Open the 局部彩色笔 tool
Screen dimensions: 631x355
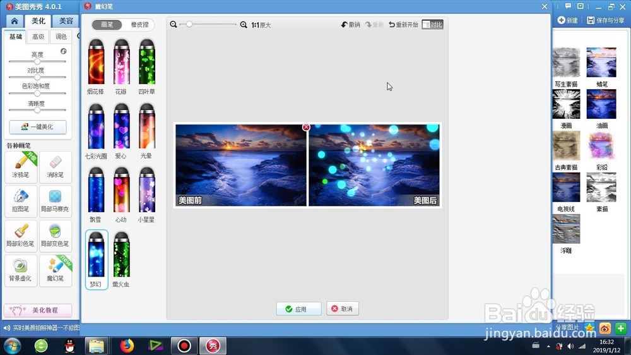point(21,236)
